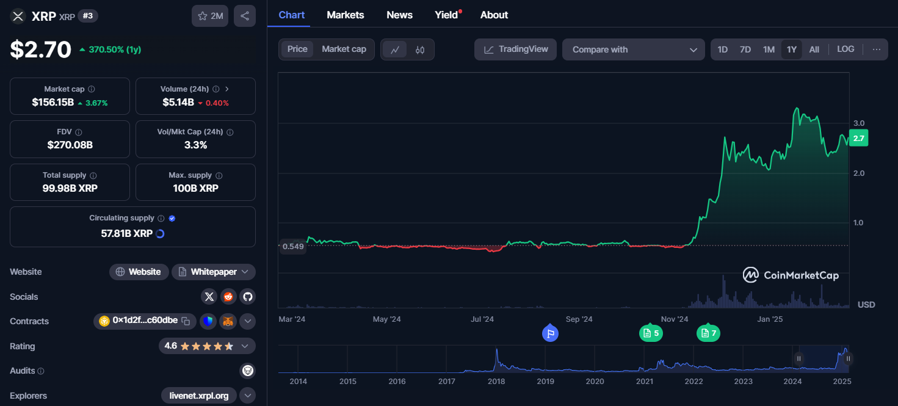This screenshot has height=406, width=898.
Task: Click the Volume (24h) info icon
Action: click(216, 89)
